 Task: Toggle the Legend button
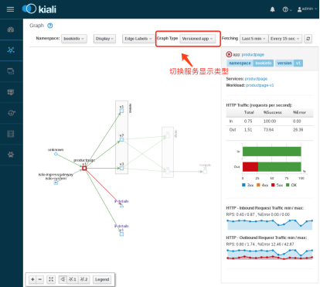point(102,279)
